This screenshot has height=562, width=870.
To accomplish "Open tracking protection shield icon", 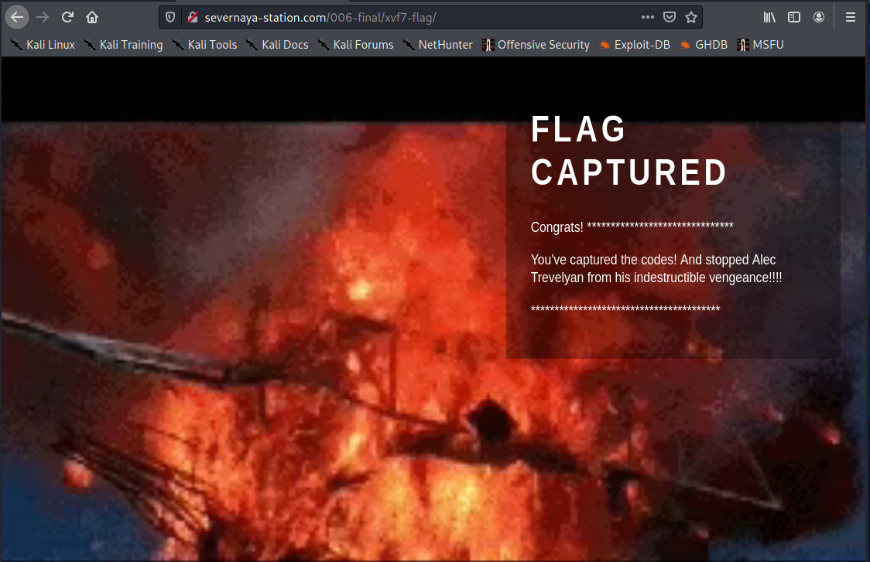I will click(170, 17).
